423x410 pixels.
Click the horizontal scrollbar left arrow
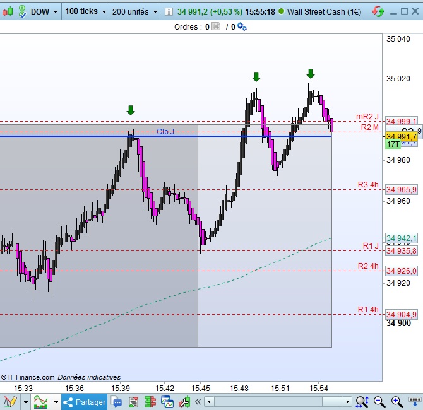tap(210, 402)
